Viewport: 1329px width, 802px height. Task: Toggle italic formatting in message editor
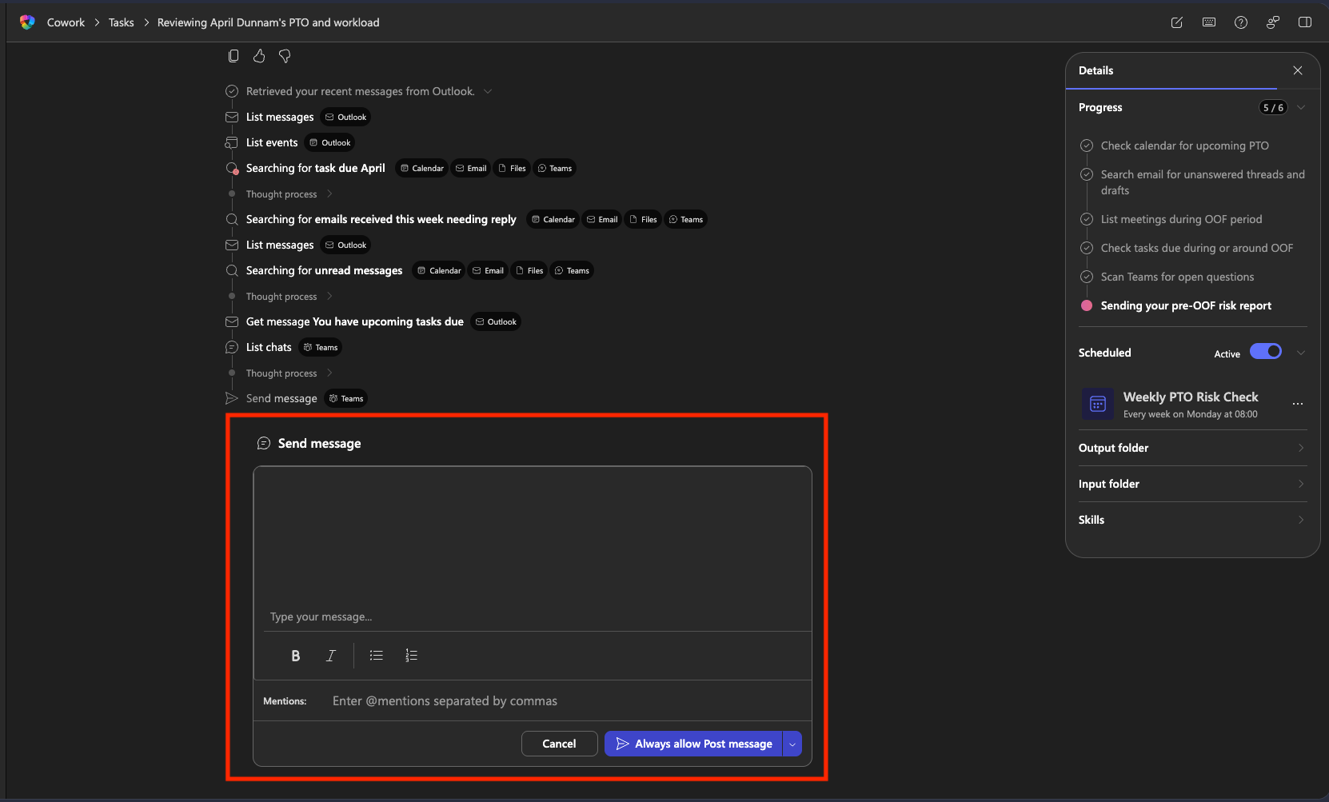pos(330,656)
